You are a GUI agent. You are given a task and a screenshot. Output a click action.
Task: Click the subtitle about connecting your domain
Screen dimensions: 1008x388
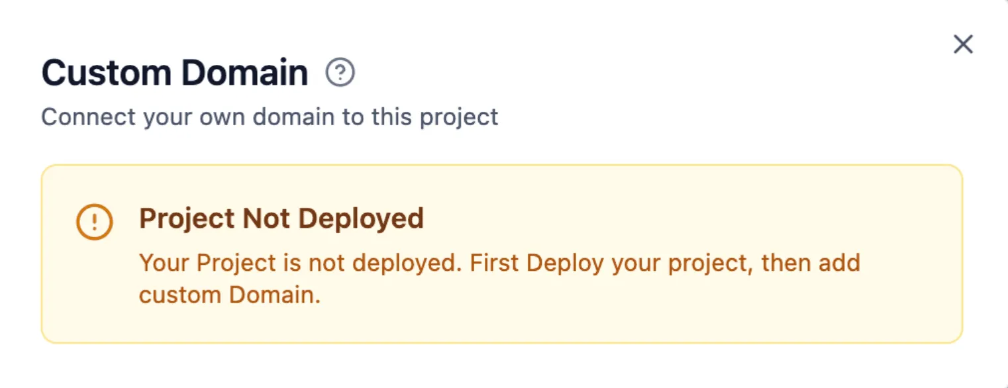pyautogui.click(x=270, y=117)
